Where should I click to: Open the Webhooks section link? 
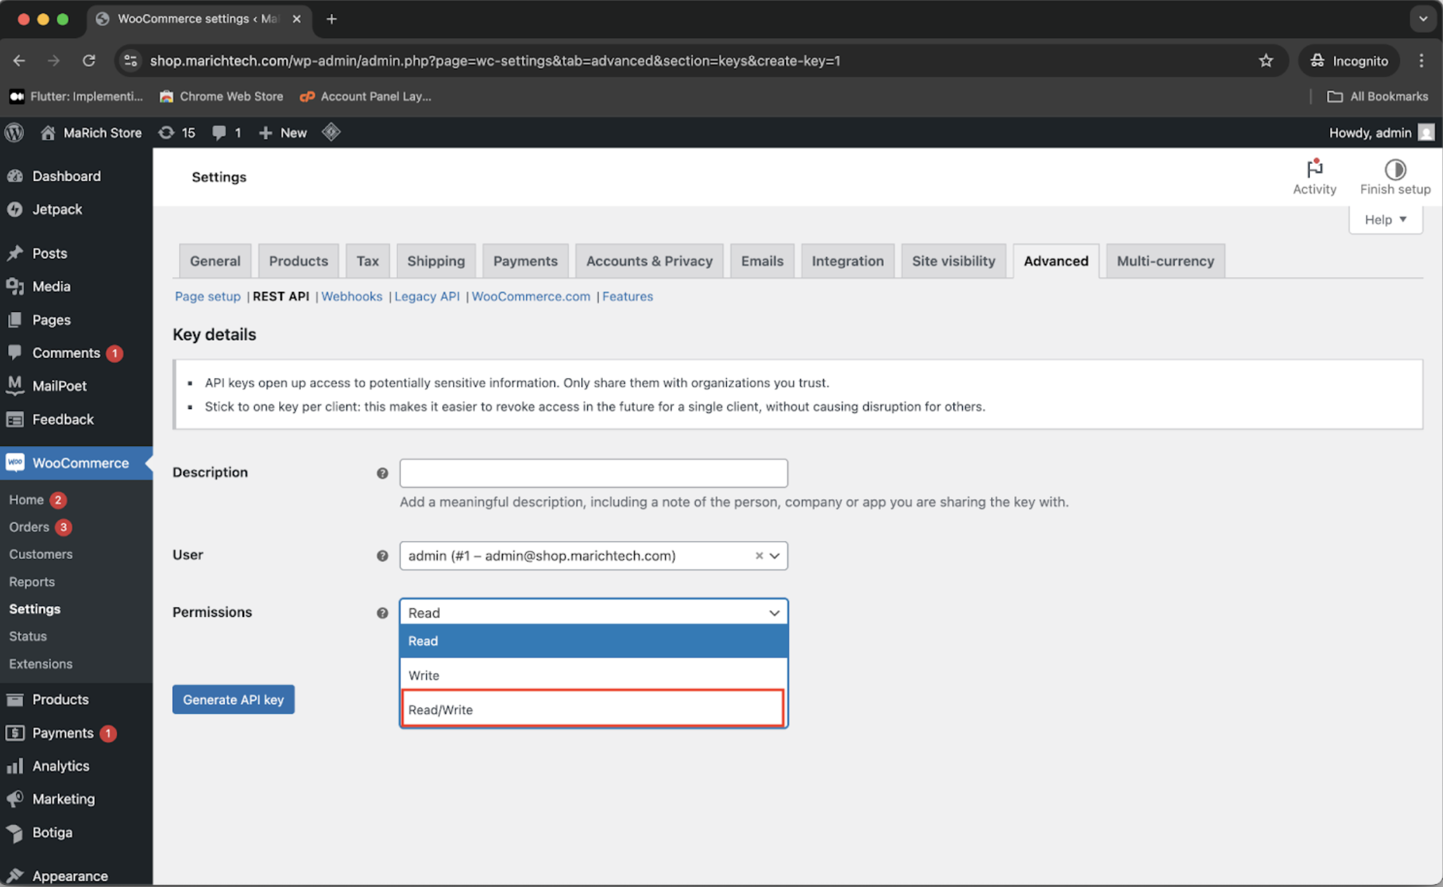point(351,296)
